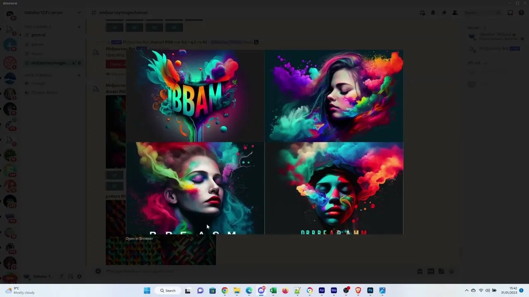Click the pattern RGB image thumbnail in chat
The width and height of the screenshot is (529, 297).
click(x=161, y=250)
